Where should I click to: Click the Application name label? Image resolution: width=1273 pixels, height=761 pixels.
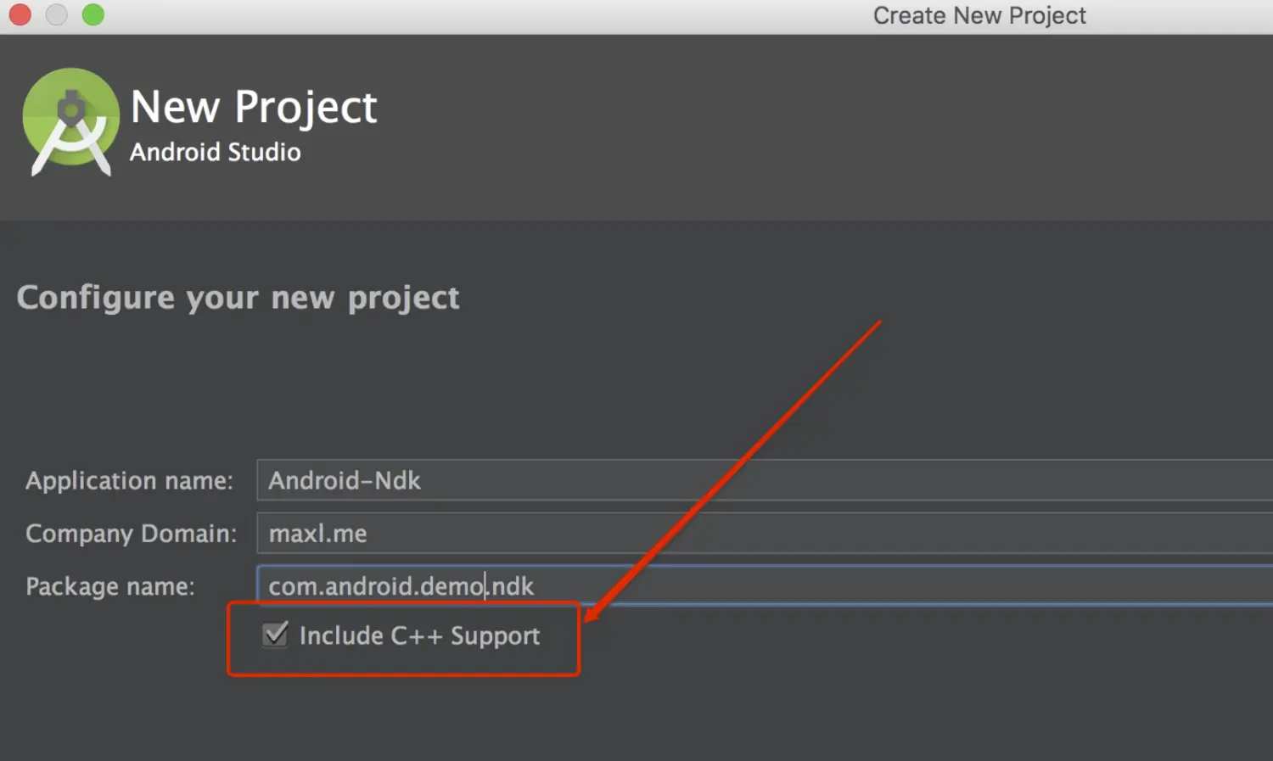(x=129, y=481)
